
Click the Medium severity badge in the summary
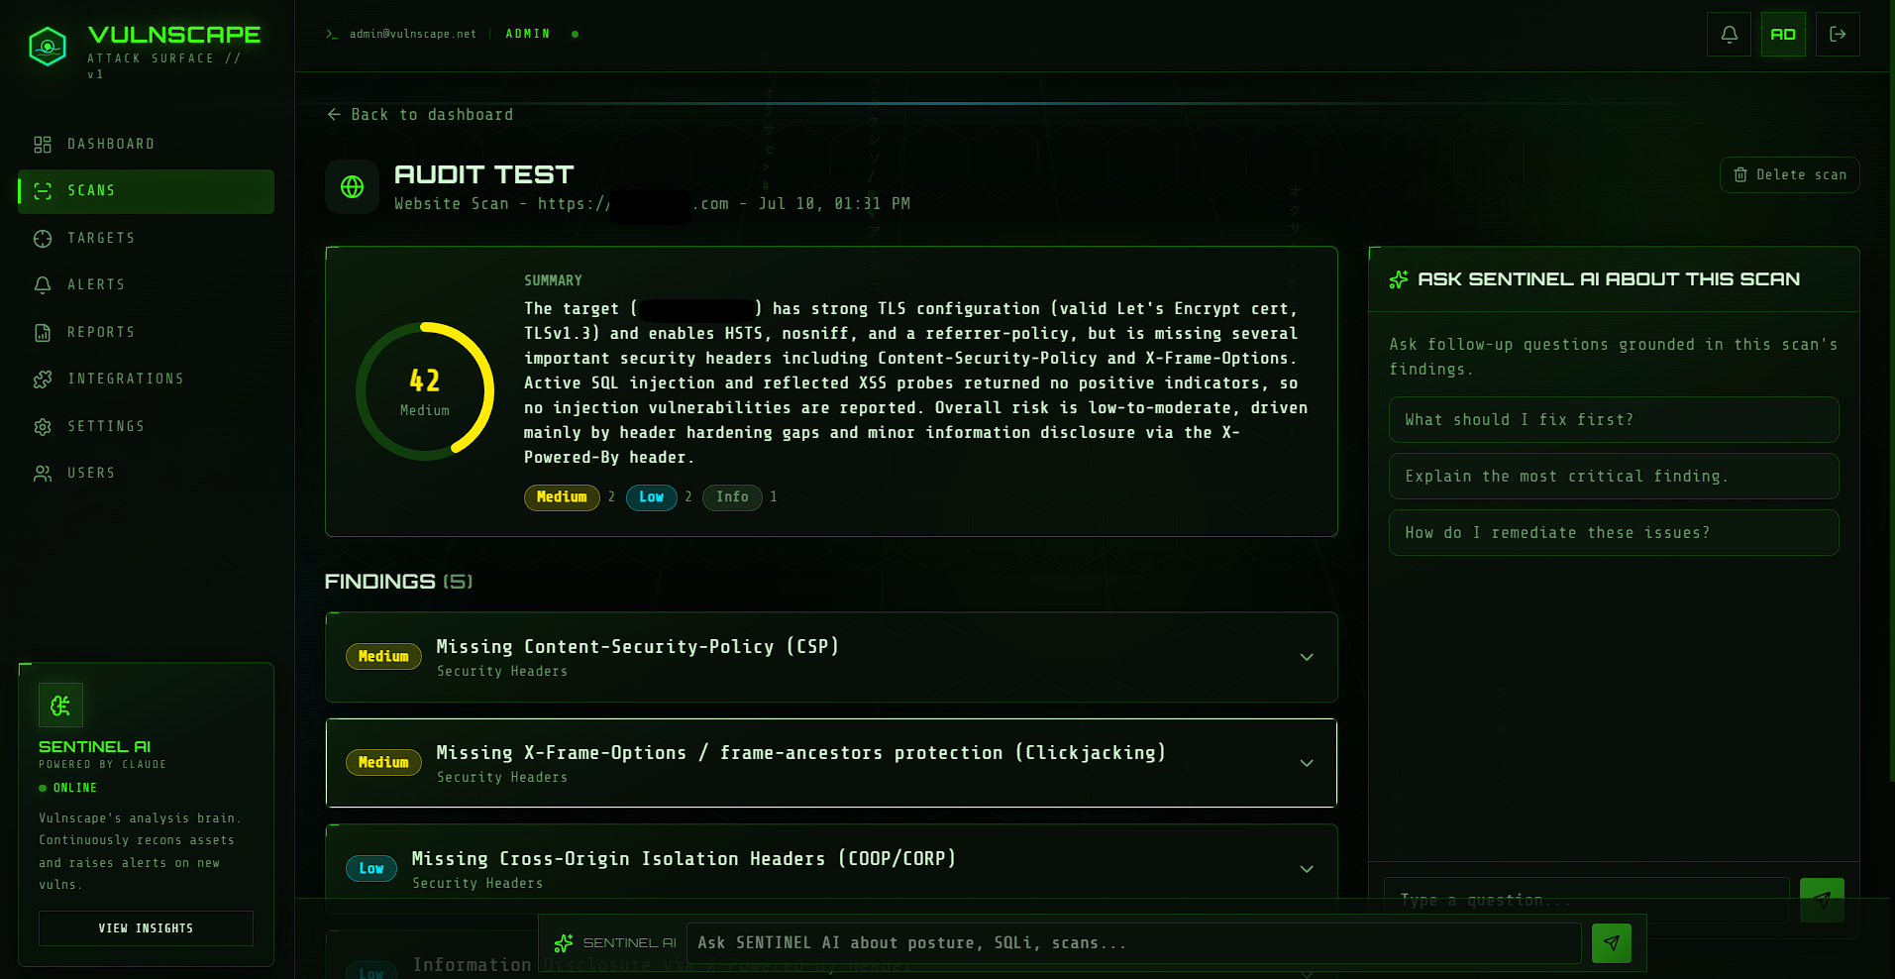[562, 497]
